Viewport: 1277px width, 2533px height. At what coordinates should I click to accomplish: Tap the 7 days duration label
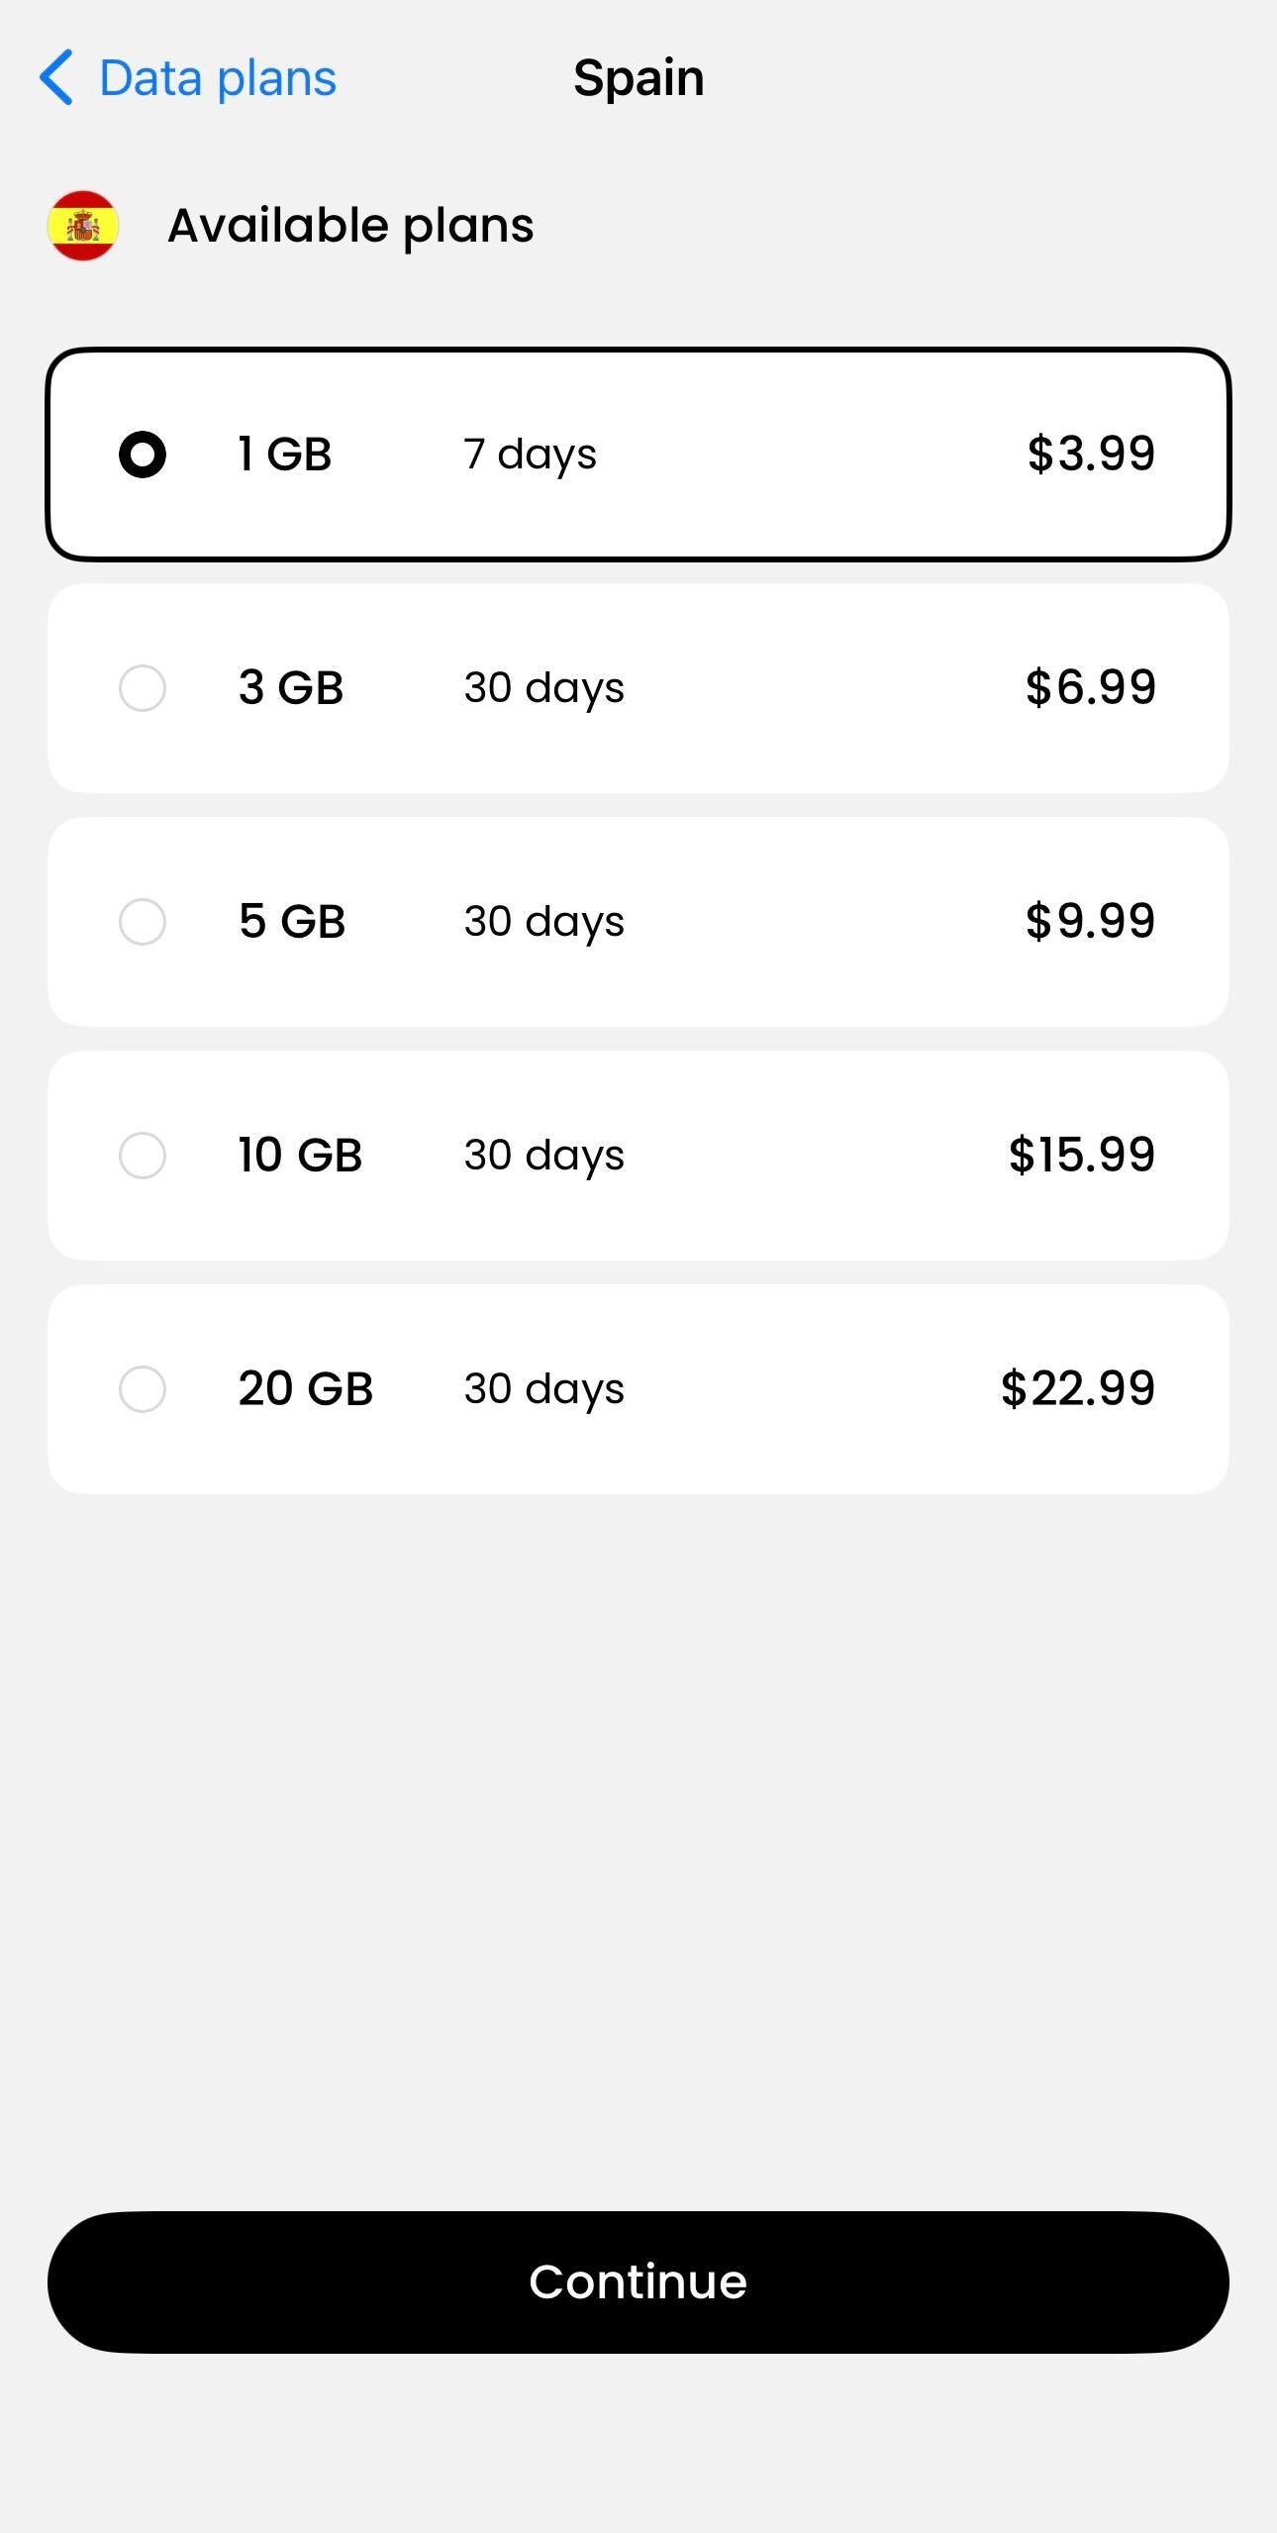coord(530,455)
